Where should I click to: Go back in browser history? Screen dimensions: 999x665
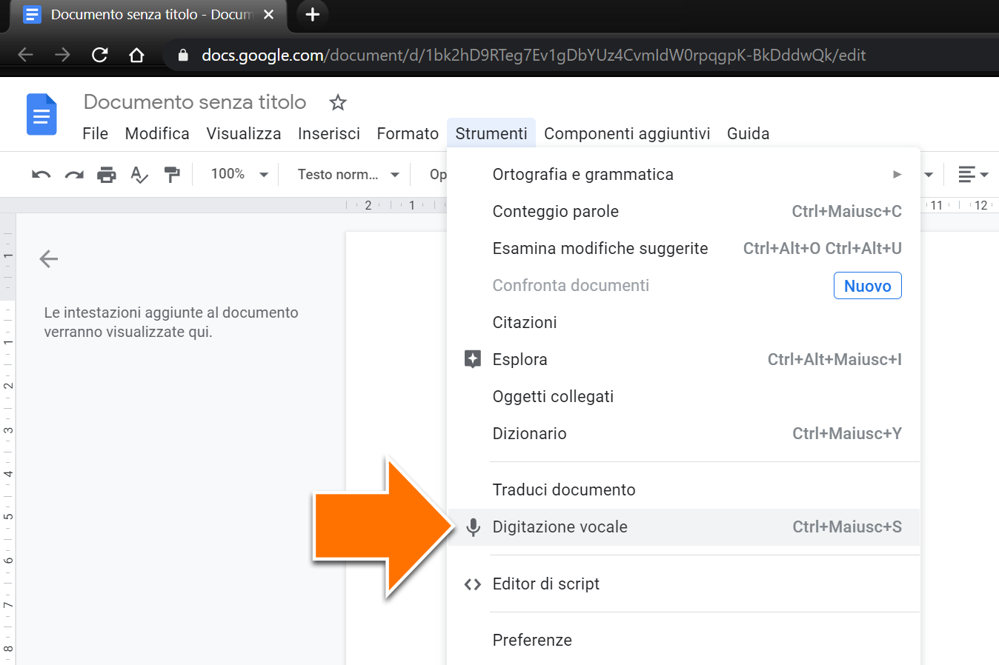click(25, 55)
